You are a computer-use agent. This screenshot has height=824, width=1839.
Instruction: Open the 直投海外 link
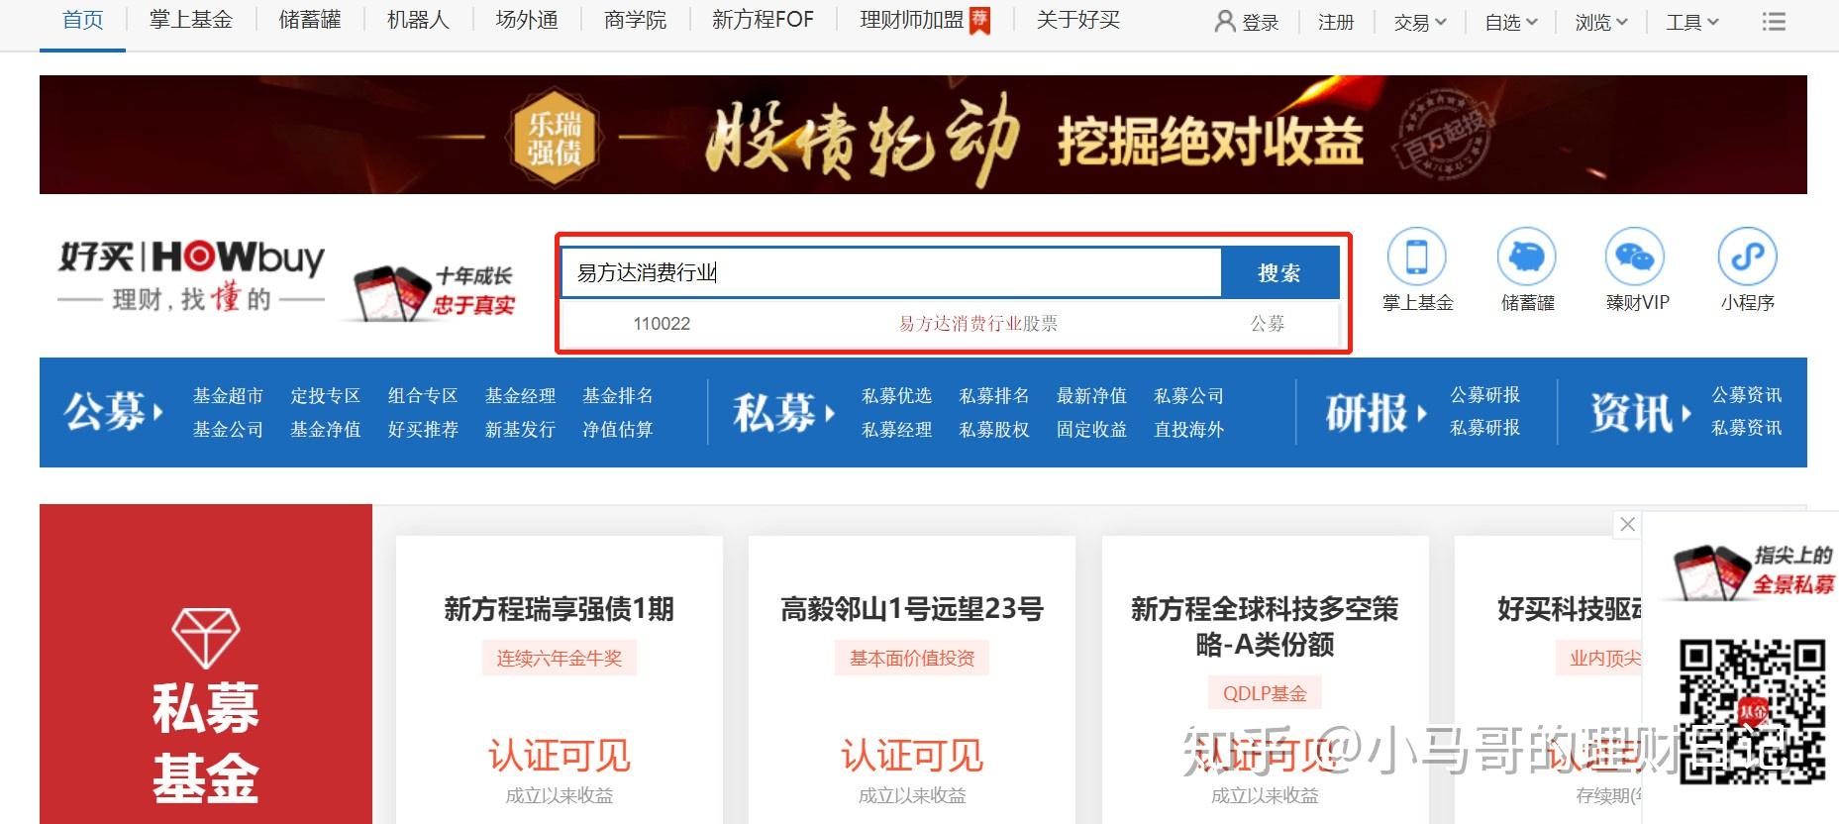(1188, 430)
